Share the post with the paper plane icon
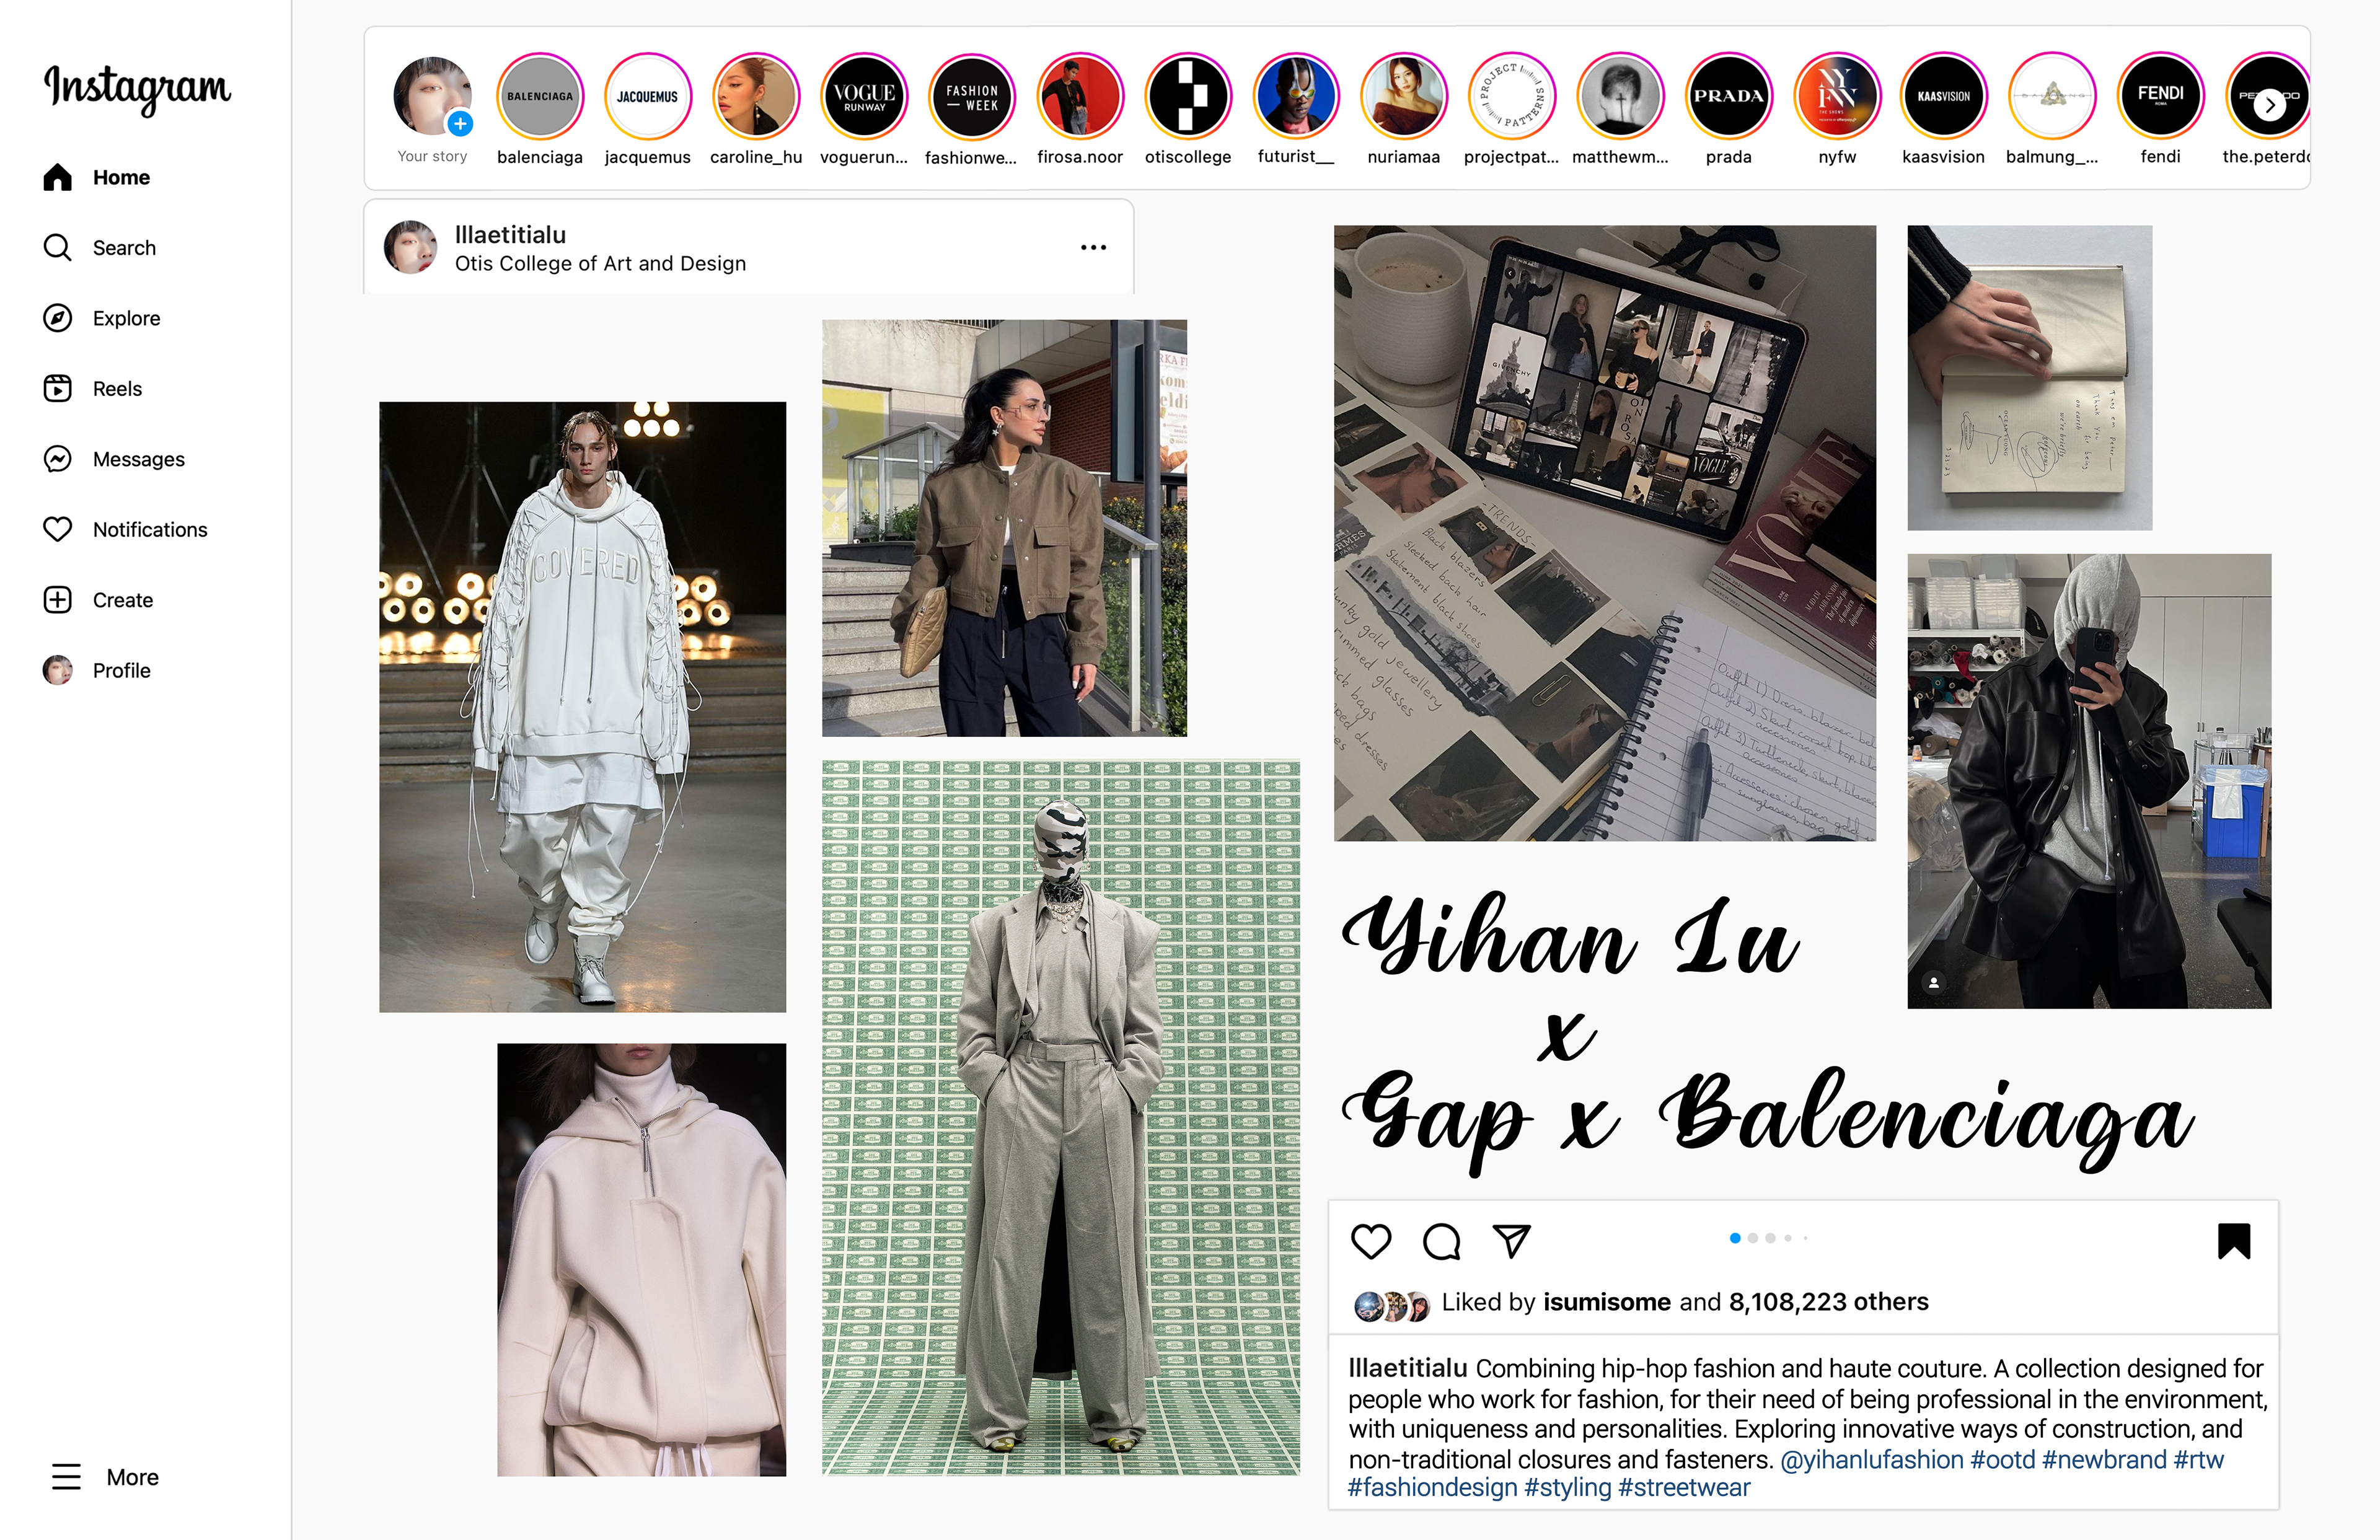This screenshot has height=1540, width=2380. tap(1512, 1241)
